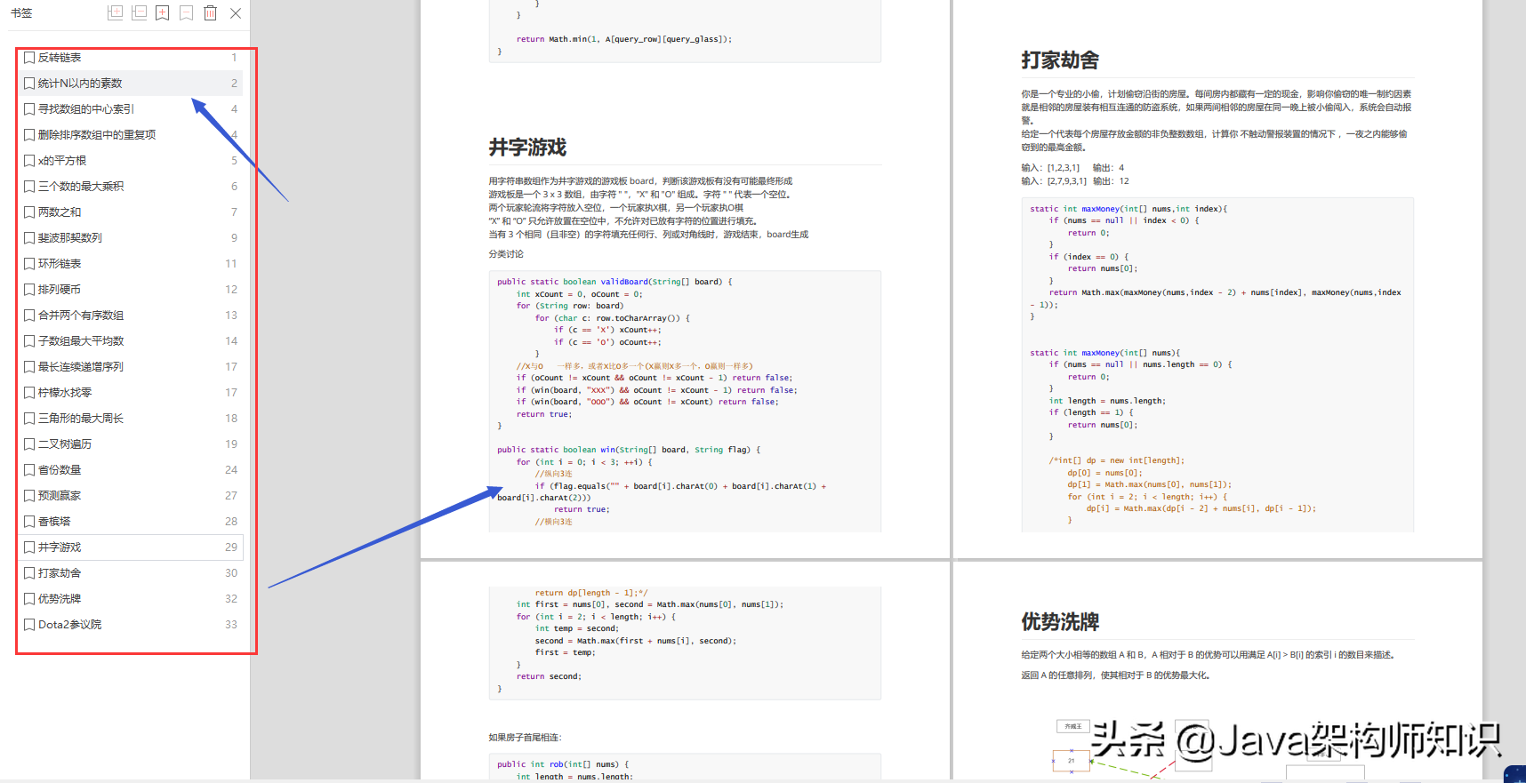This screenshot has width=1526, height=783.
Task: Add a new bookmark
Action: [x=162, y=12]
